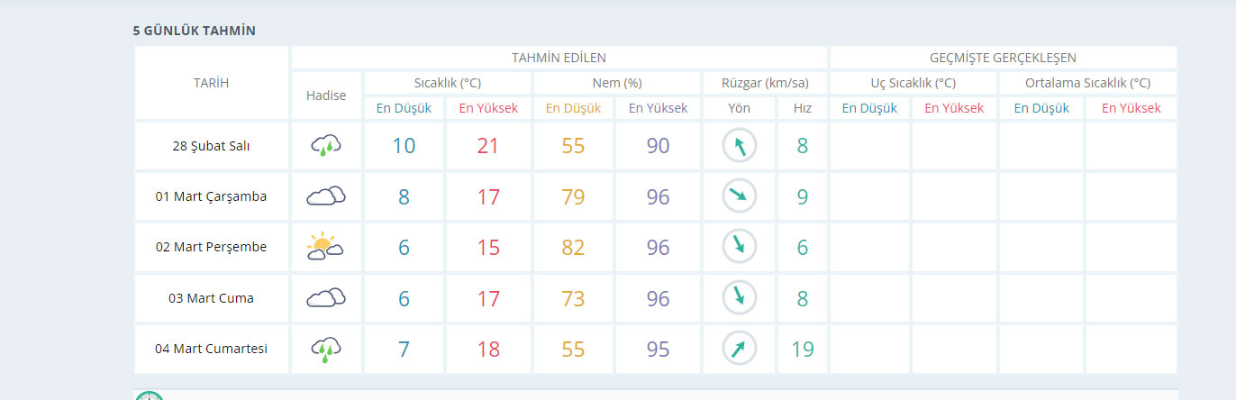The width and height of the screenshot is (1236, 400).
Task: Click the TAHMİN EDİLEN header
Action: tap(559, 58)
